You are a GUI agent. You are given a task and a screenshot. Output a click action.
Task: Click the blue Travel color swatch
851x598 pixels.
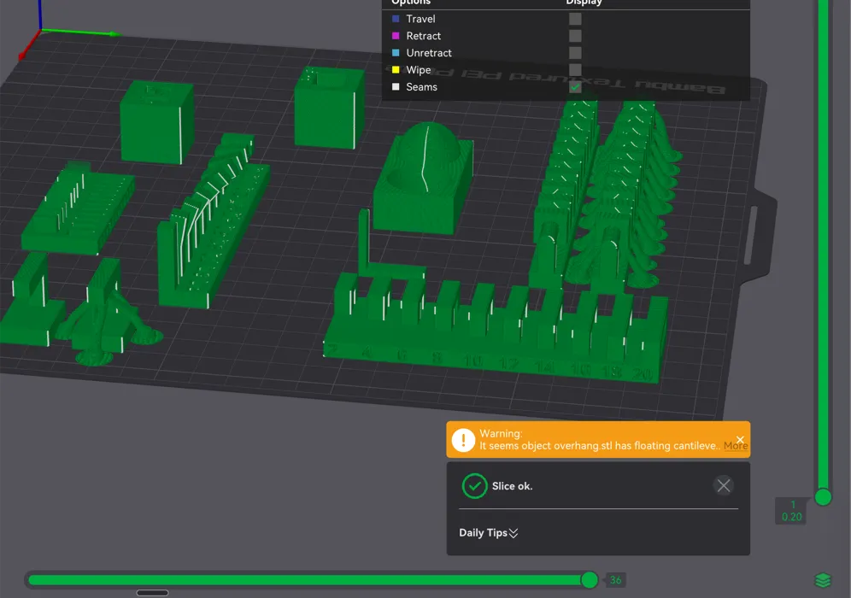397,19
